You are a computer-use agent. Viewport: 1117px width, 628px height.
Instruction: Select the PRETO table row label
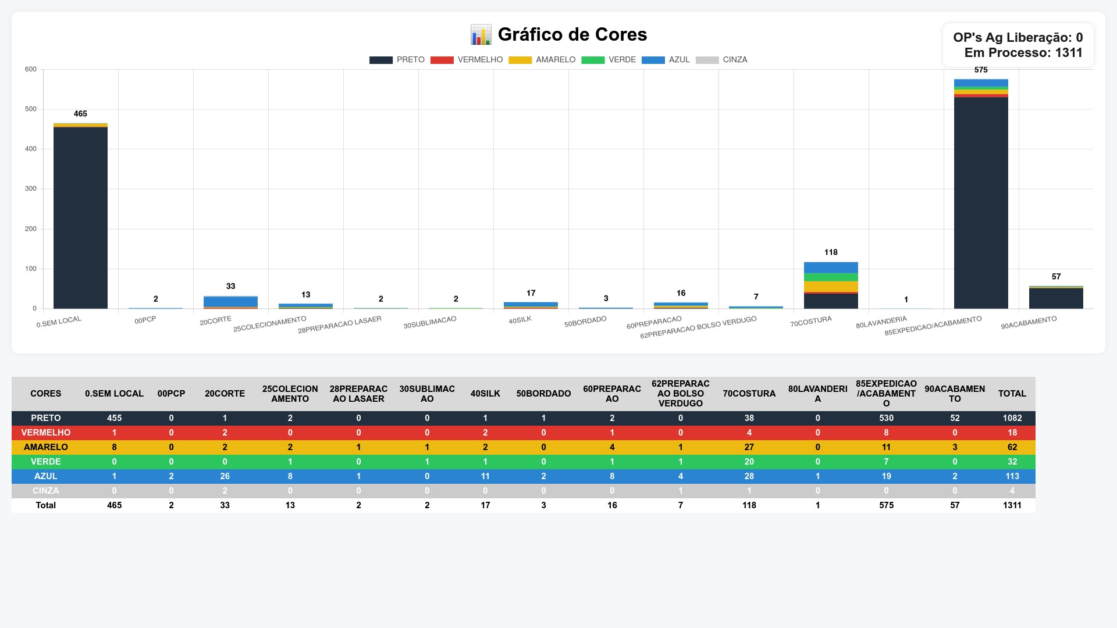(x=45, y=418)
